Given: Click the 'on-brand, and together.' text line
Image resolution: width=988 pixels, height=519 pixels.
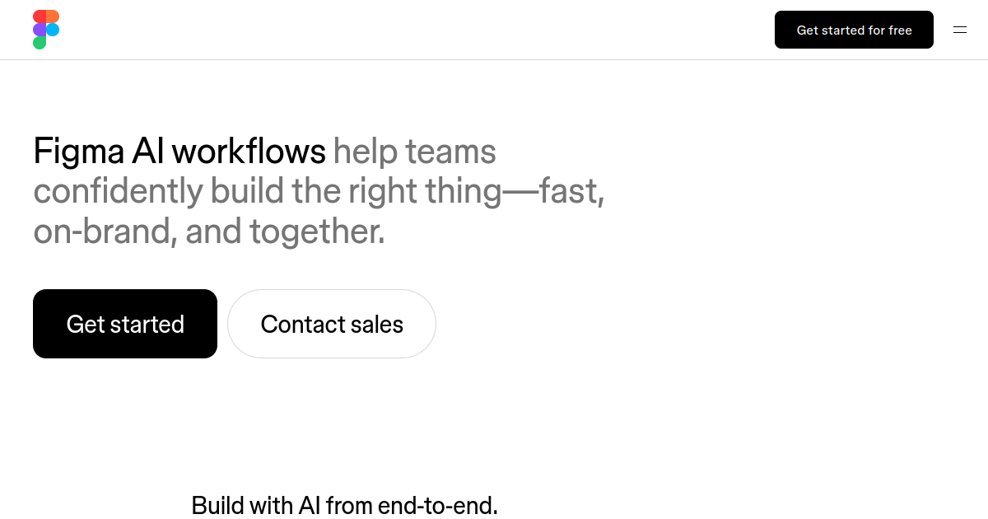Looking at the screenshot, I should (x=209, y=232).
